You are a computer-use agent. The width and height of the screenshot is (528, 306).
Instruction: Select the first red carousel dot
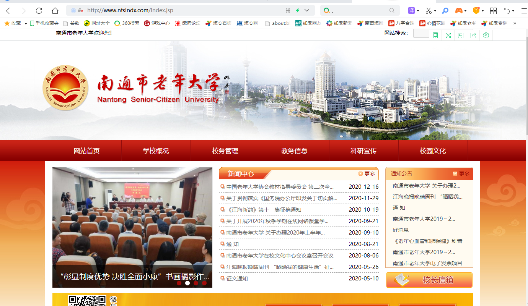[x=179, y=283]
